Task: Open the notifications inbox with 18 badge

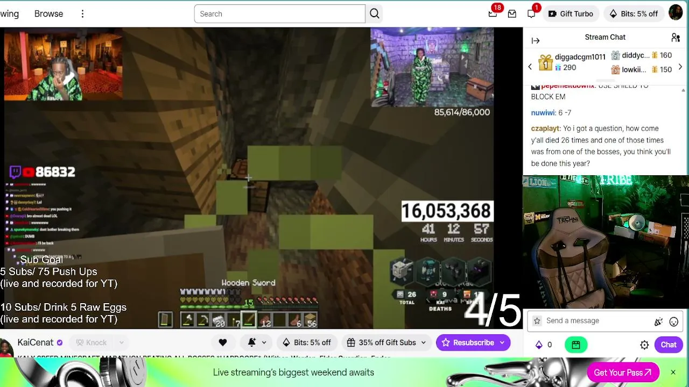Action: 493,13
